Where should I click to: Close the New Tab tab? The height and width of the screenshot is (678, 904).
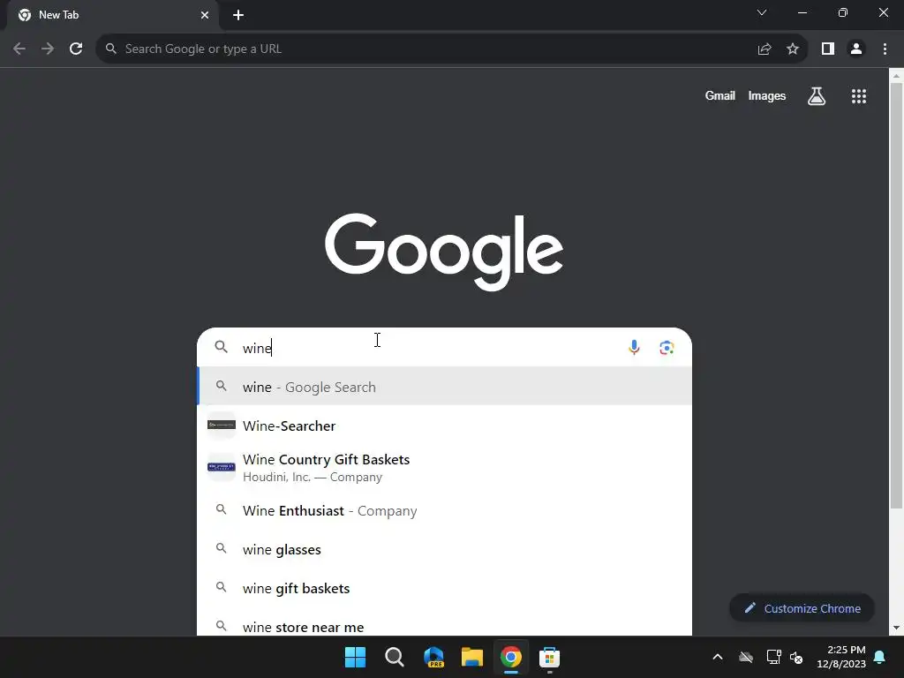(x=205, y=15)
